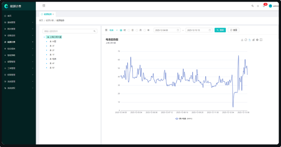Switch chart to bar view icon
This screenshot has width=281, height=147.
tap(253, 40)
